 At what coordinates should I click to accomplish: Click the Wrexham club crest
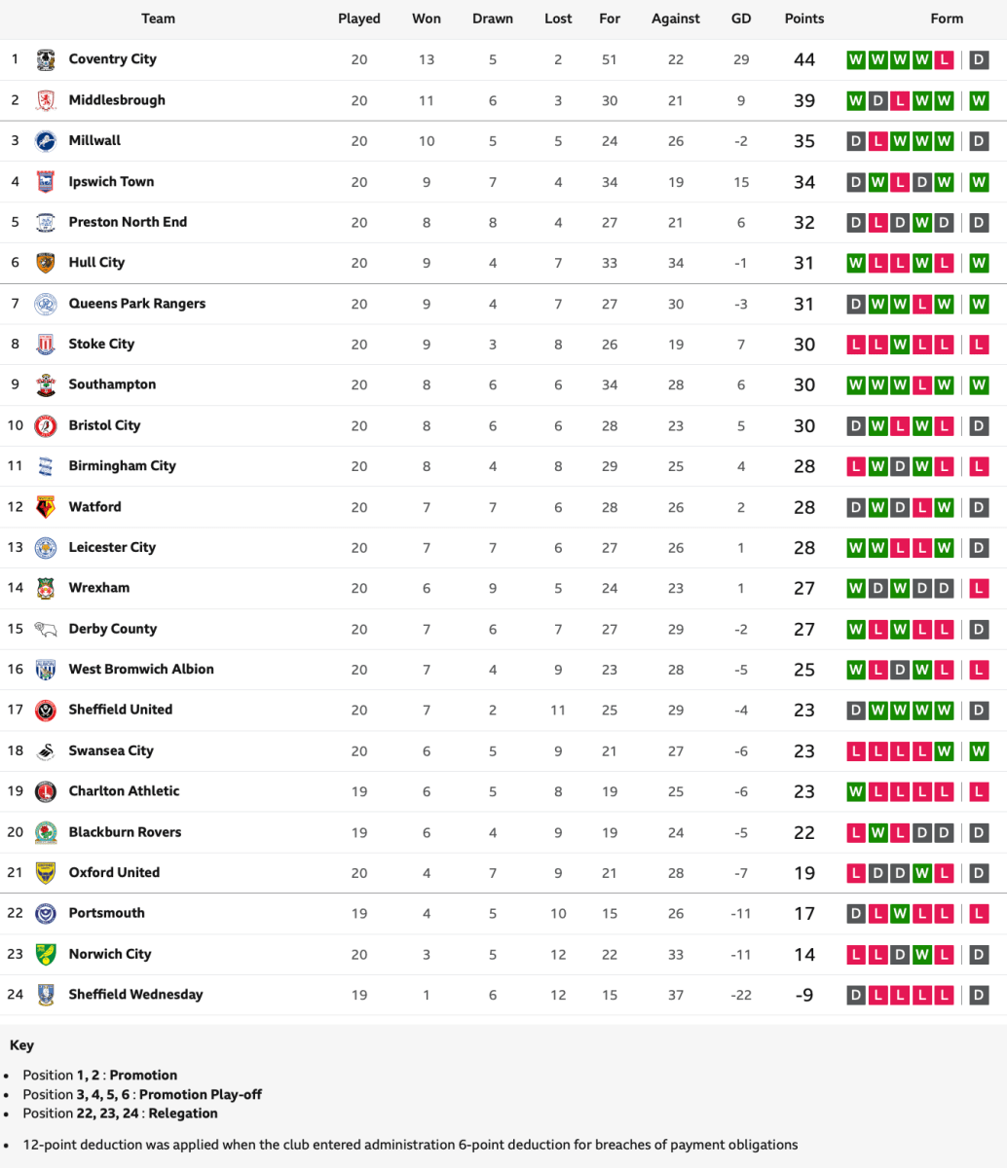tap(45, 588)
